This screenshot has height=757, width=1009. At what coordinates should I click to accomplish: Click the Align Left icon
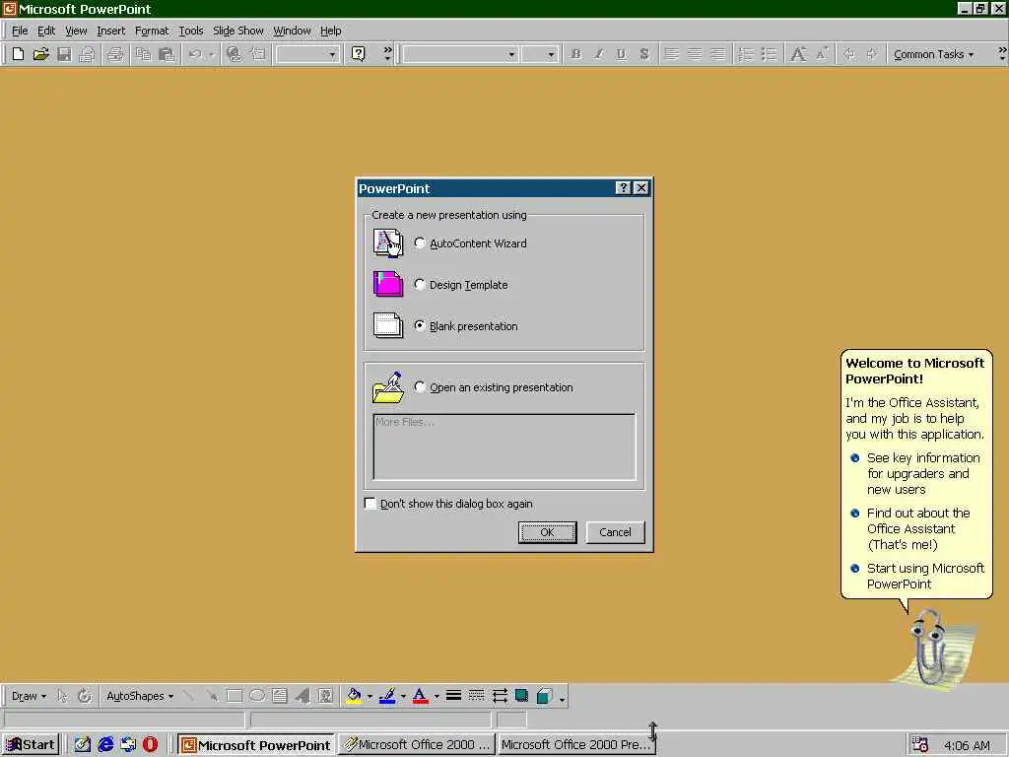click(x=671, y=54)
